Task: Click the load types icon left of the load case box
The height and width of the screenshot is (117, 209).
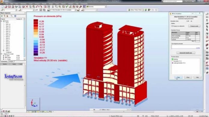Action: click(49, 10)
